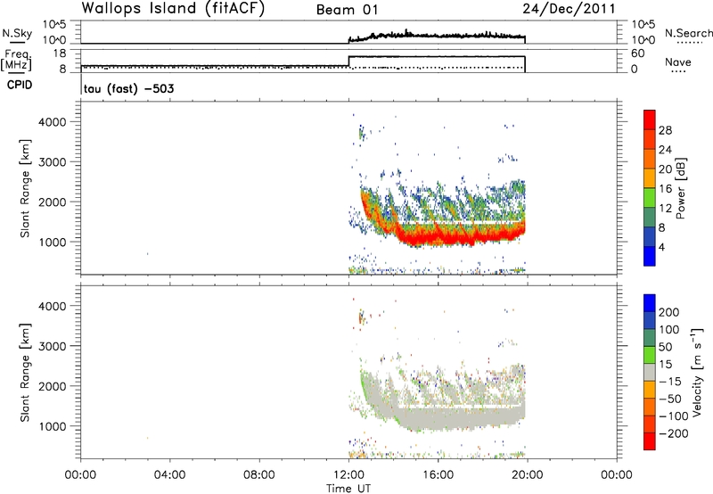
Task: Click the "60" Nave tick label
Action: pyautogui.click(x=637, y=54)
